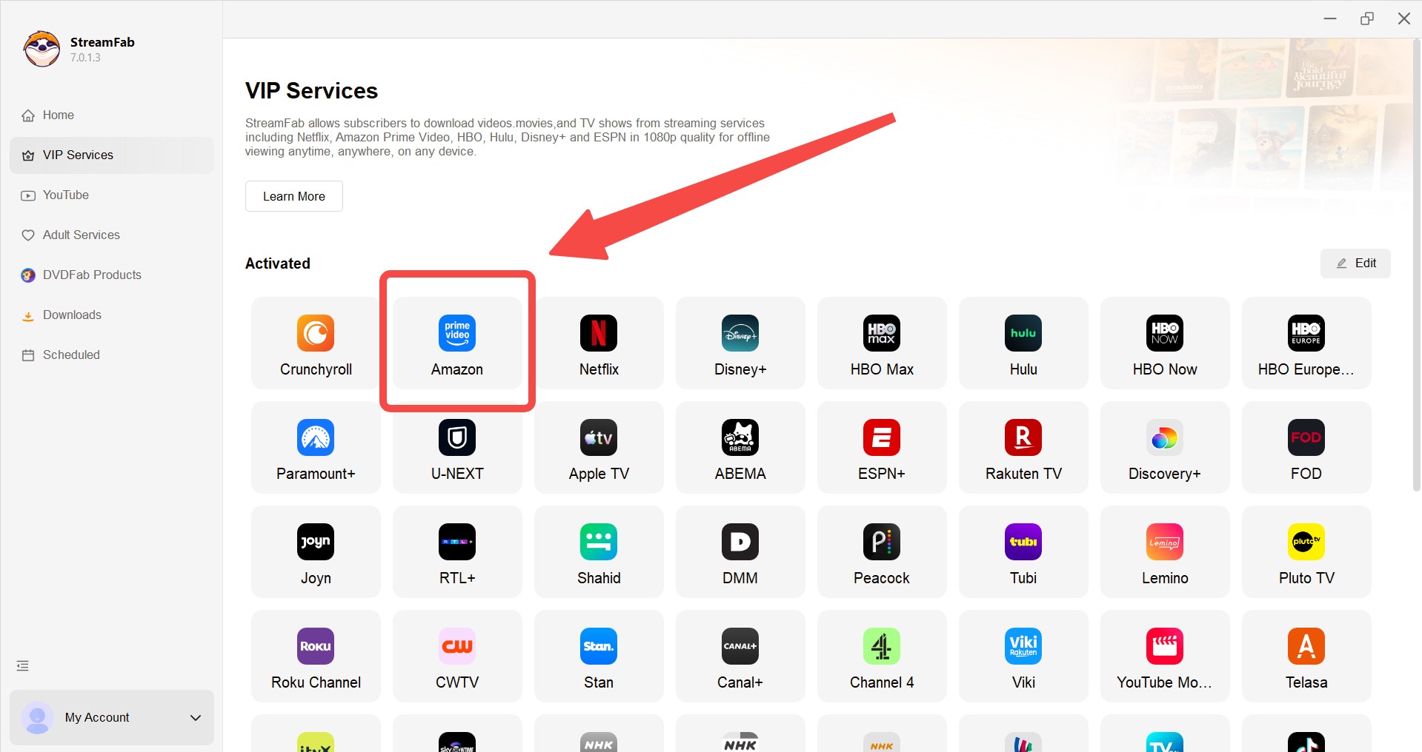Select the Disney+ service

[x=740, y=343]
